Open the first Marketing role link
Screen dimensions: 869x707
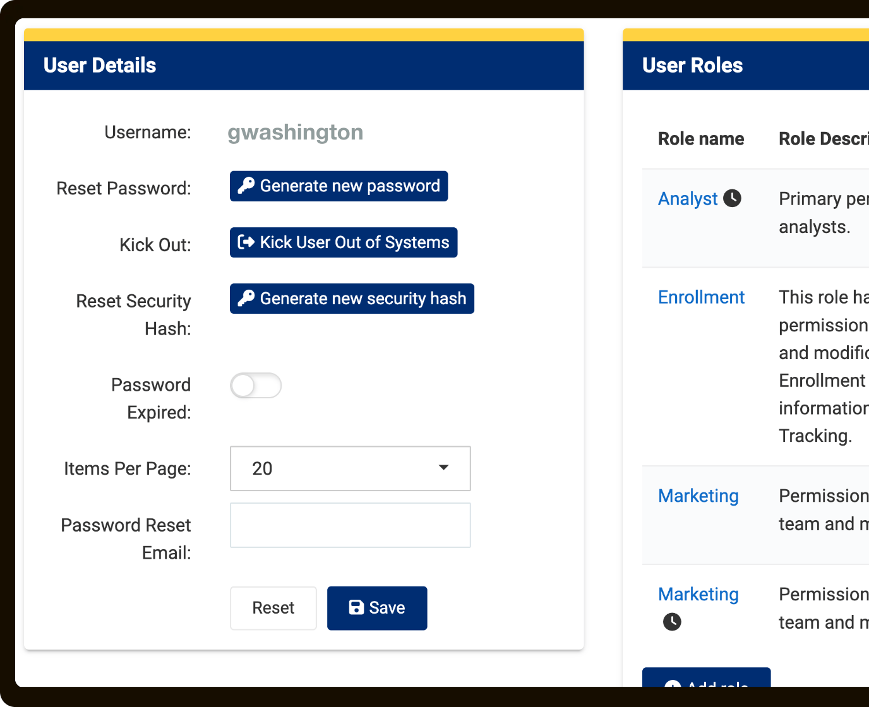point(698,496)
